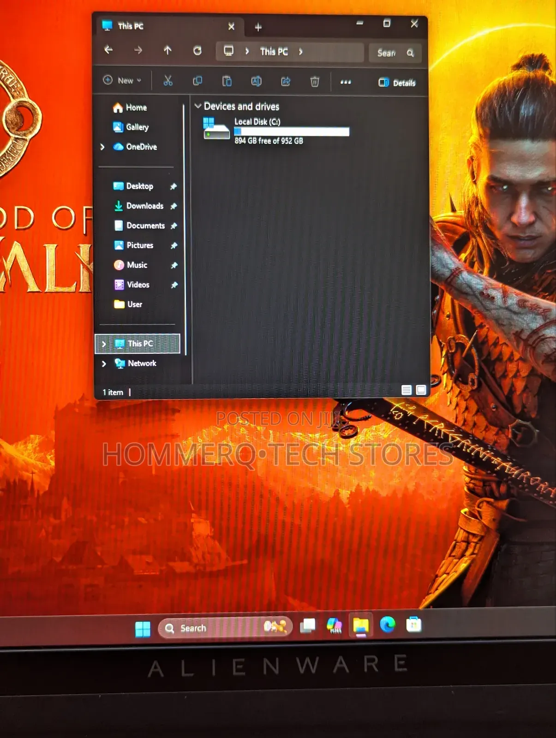Go back with the back arrow

pos(108,50)
